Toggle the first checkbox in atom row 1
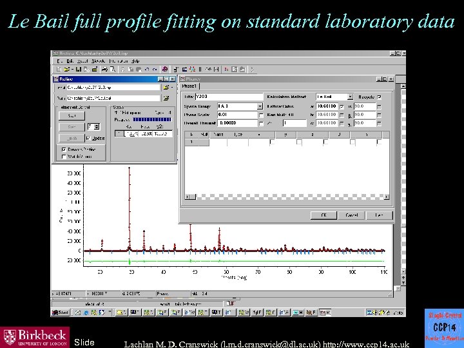Screen dimensions: 464x348 [272, 142]
